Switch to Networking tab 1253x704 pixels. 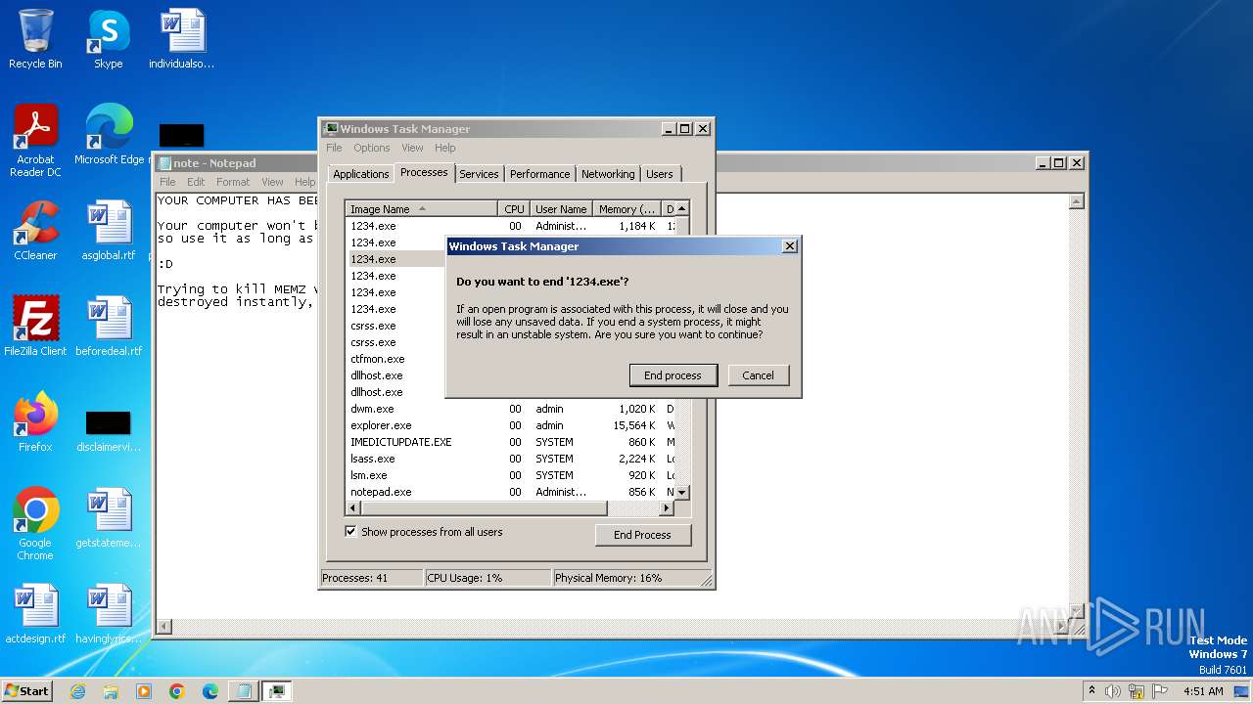(x=608, y=174)
